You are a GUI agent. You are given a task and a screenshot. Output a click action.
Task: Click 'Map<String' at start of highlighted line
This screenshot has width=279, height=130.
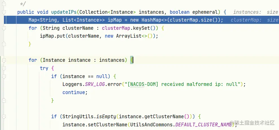43,20
